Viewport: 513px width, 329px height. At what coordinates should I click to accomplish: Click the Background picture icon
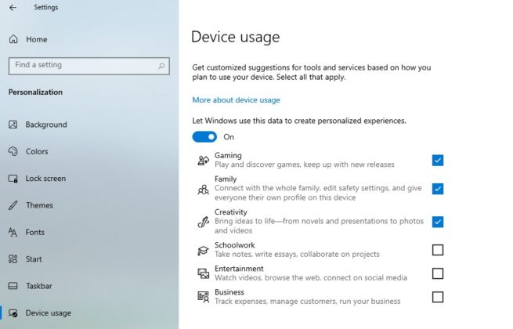pos(13,125)
